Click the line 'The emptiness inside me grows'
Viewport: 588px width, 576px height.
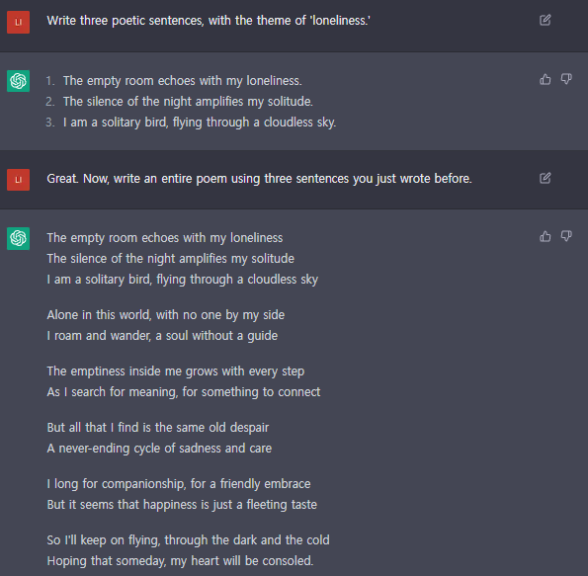point(176,371)
